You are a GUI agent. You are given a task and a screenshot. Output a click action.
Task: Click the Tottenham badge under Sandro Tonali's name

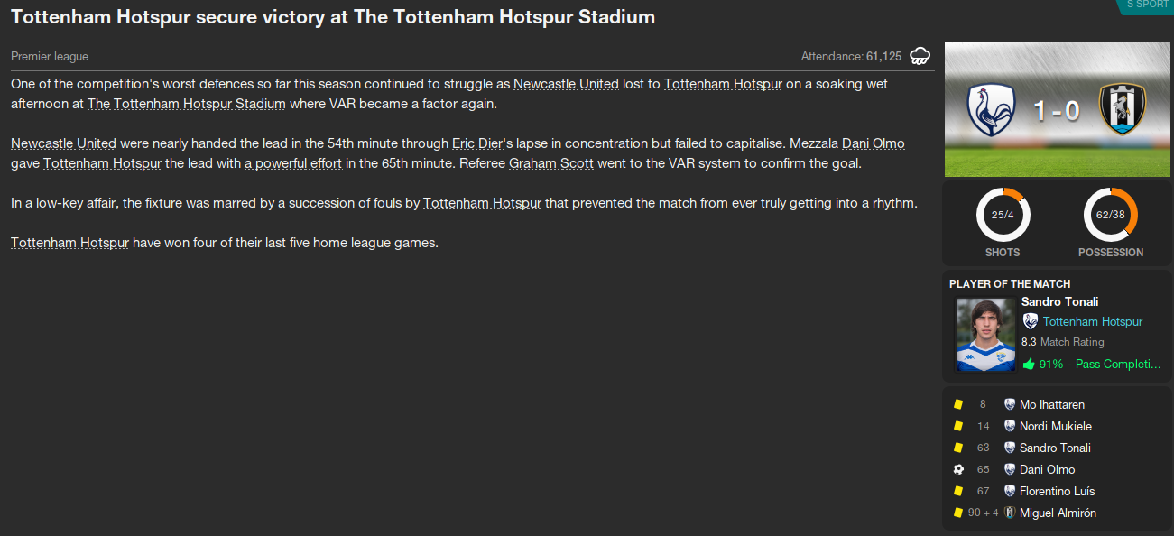(1030, 321)
